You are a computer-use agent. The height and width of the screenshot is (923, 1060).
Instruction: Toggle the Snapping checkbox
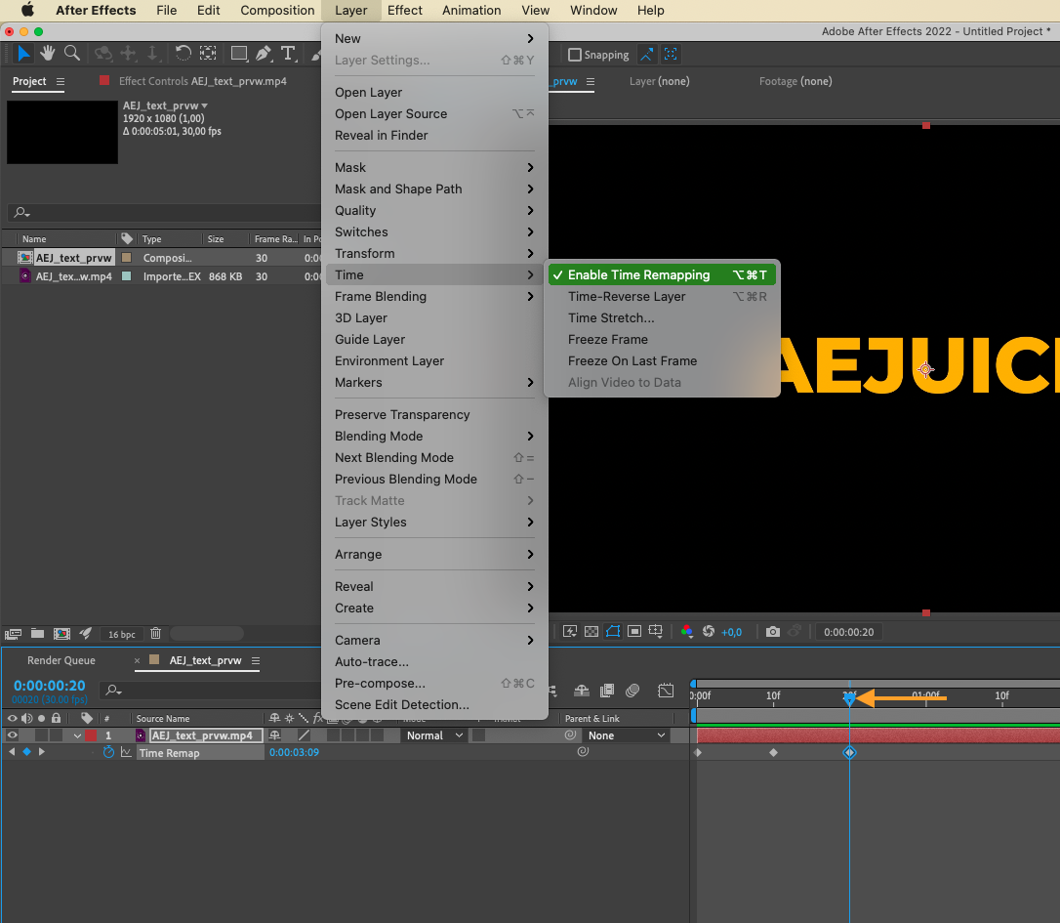575,55
